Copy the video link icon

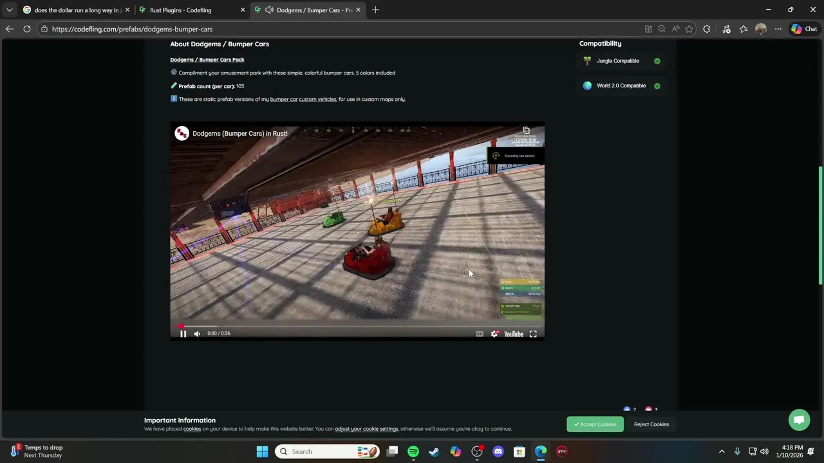pyautogui.click(x=526, y=131)
